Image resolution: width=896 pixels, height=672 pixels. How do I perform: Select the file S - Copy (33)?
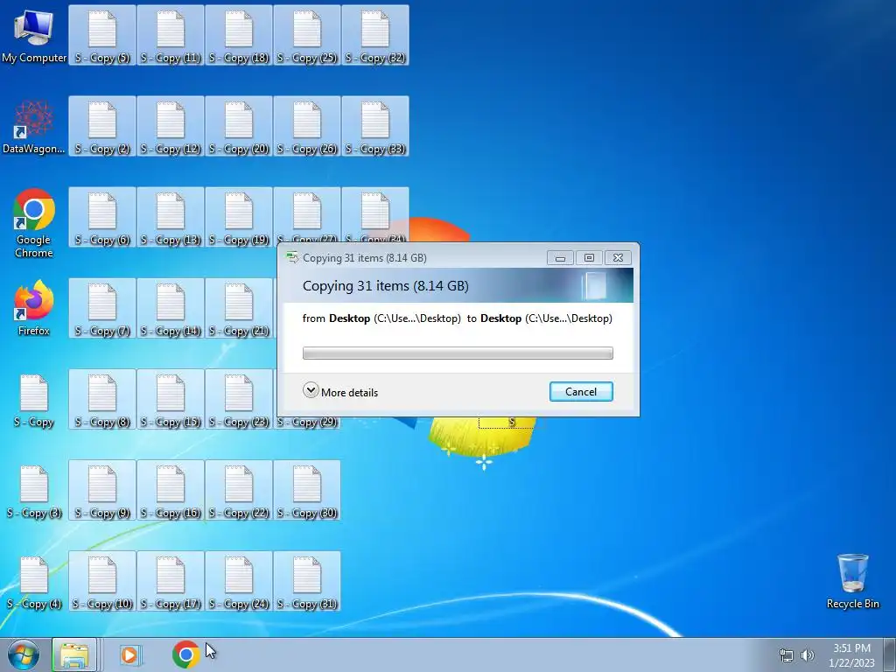tap(375, 126)
